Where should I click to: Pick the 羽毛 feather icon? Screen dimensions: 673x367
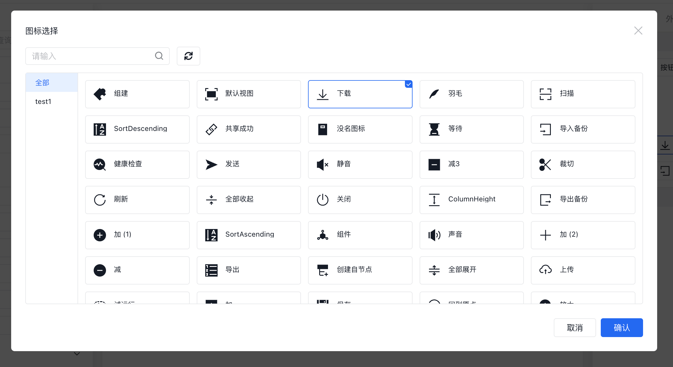472,94
